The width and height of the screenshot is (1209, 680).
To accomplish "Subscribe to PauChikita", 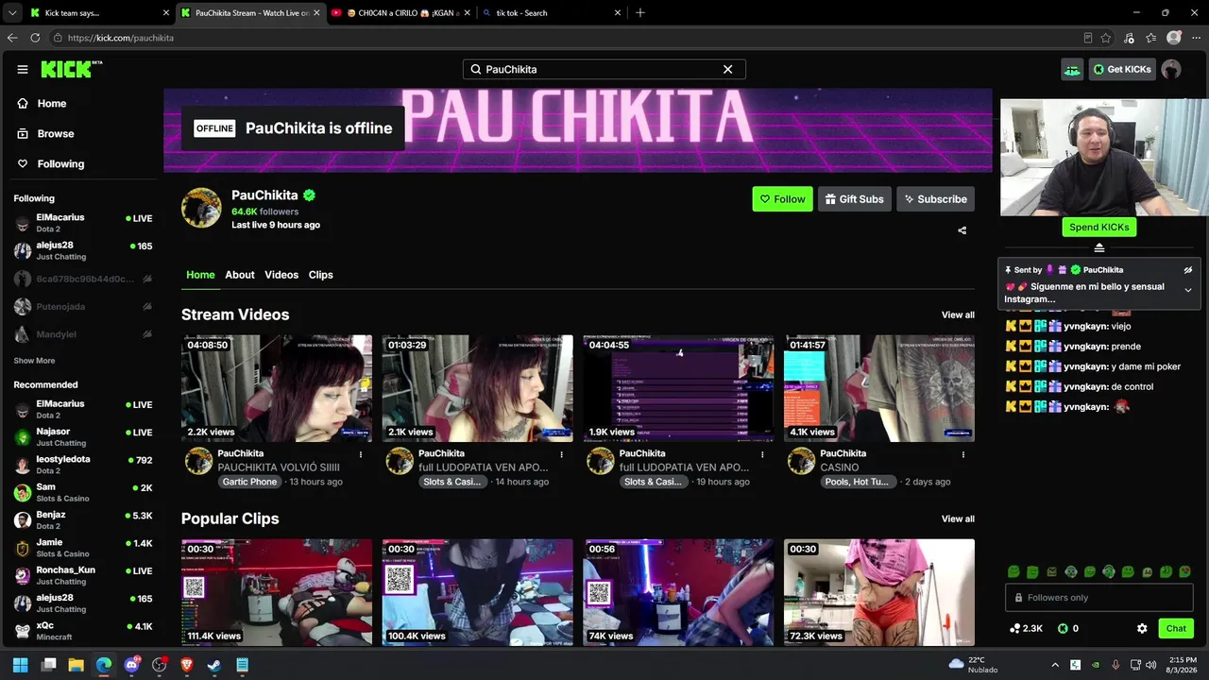I will click(x=935, y=199).
